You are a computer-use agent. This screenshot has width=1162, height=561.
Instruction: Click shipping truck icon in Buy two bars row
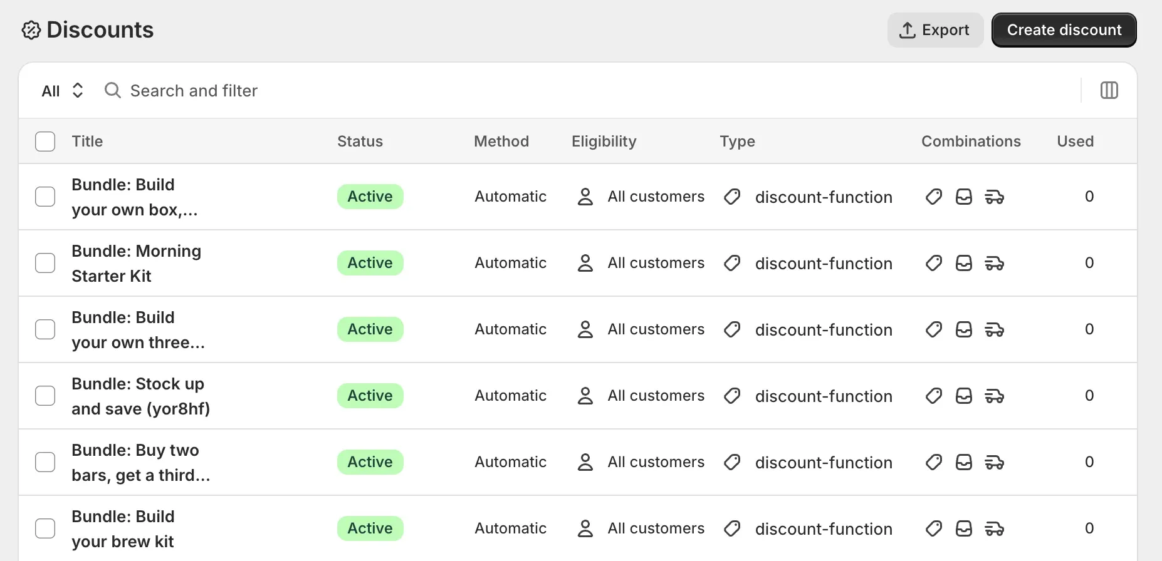click(x=995, y=462)
